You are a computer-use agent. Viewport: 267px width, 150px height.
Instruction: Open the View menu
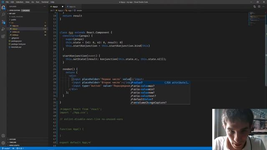(x=28, y=2)
